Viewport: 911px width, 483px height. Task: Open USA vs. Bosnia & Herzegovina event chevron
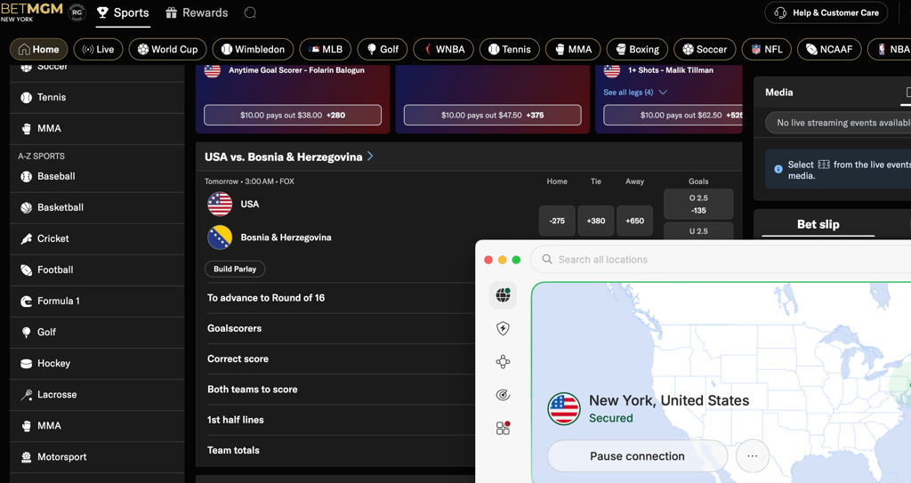coord(371,157)
